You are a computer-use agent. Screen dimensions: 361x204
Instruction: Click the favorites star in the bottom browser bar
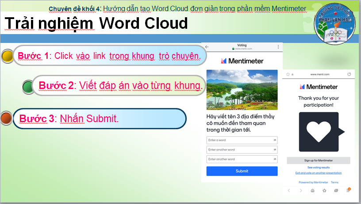[x=324, y=190]
